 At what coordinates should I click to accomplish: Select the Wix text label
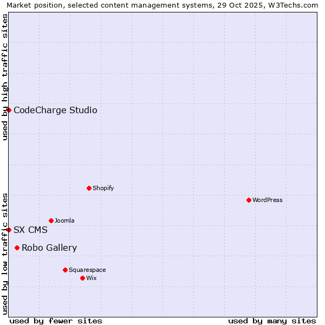[x=91, y=278]
